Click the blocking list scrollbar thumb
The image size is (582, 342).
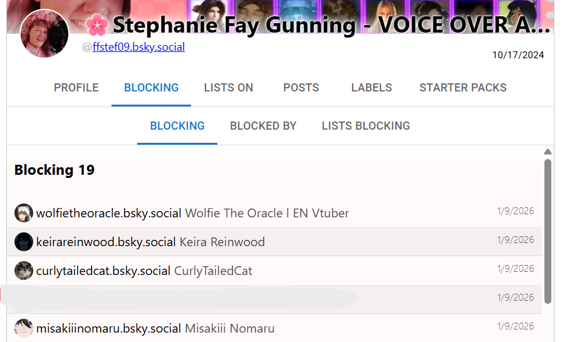pyautogui.click(x=548, y=232)
